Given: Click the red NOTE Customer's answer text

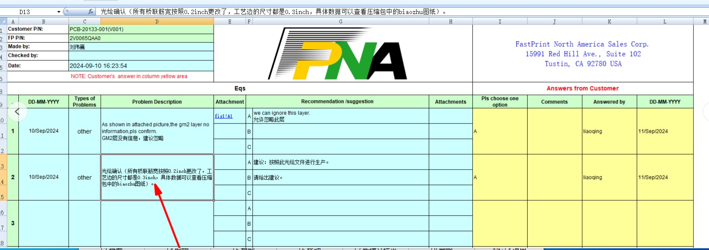Looking at the screenshot, I should (x=129, y=76).
